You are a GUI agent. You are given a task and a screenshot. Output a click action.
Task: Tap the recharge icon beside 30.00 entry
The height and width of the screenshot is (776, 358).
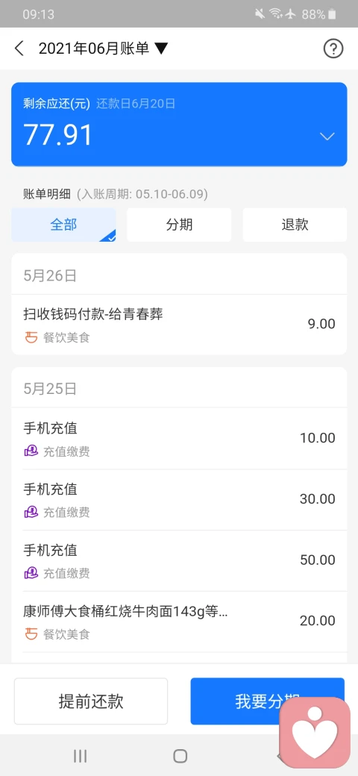point(31,512)
